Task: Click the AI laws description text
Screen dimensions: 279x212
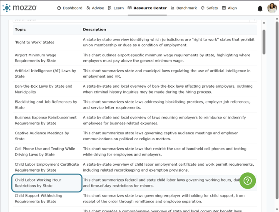Action: pos(167,73)
